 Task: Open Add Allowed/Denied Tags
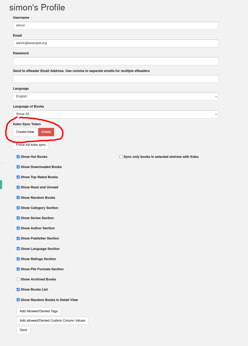(x=39, y=311)
